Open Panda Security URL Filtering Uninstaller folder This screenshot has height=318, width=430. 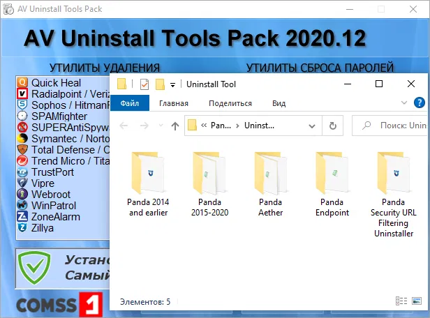coord(394,195)
